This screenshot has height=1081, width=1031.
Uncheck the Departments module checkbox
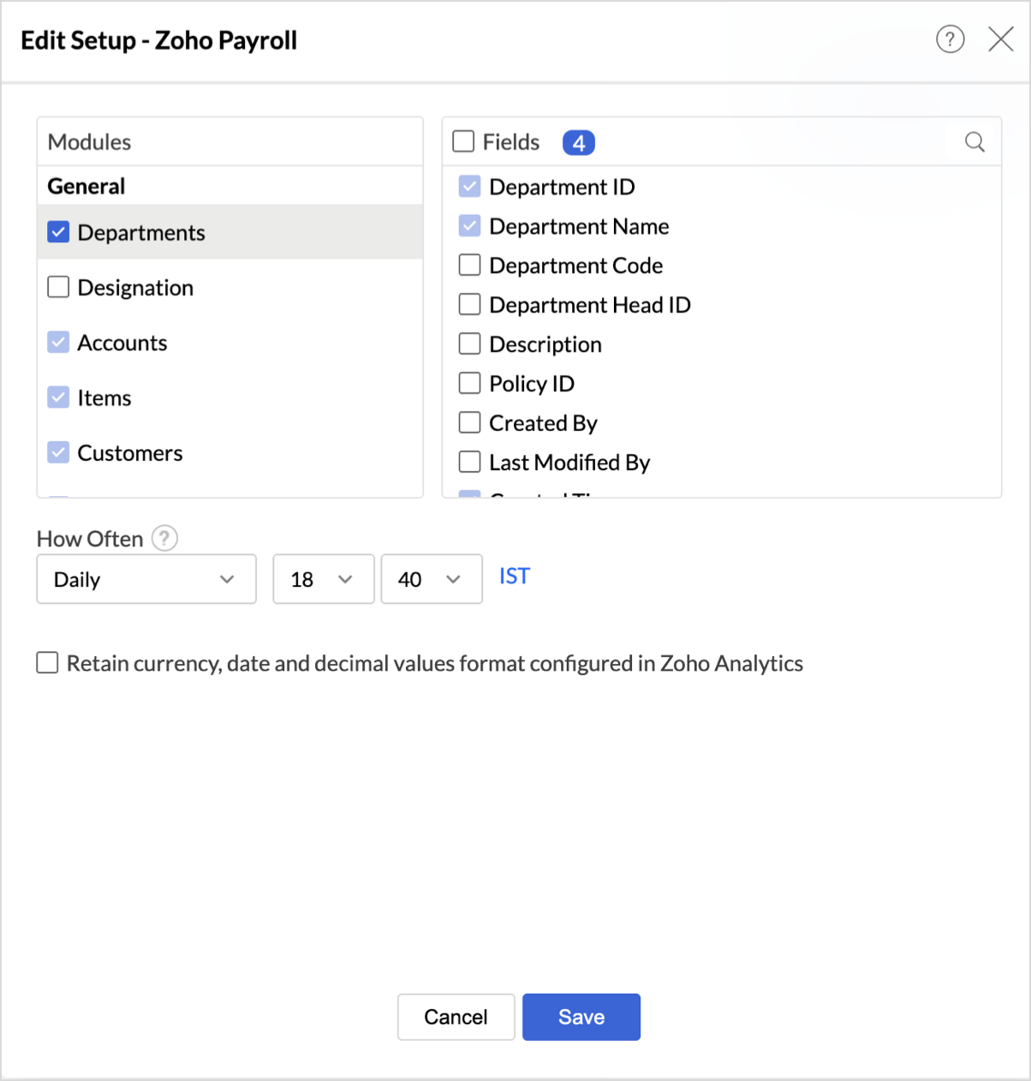point(58,232)
